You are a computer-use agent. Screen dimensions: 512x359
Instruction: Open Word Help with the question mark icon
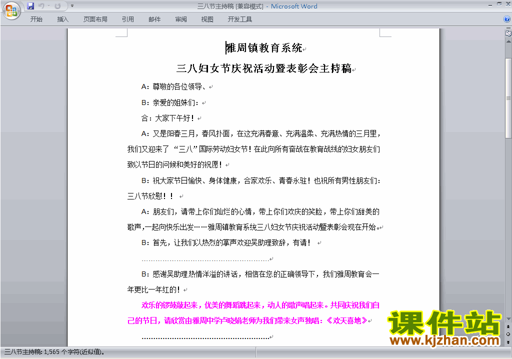pos(507,19)
